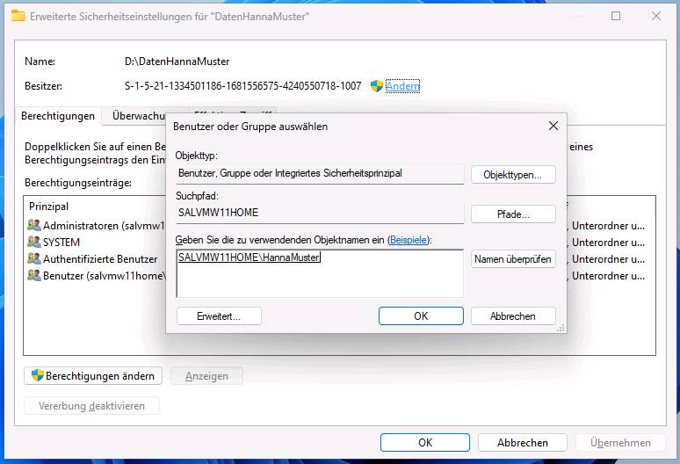Close the Erweiterte Sicherheitseinstellungen window
Screen dimensions: 680x464
tap(655, 16)
